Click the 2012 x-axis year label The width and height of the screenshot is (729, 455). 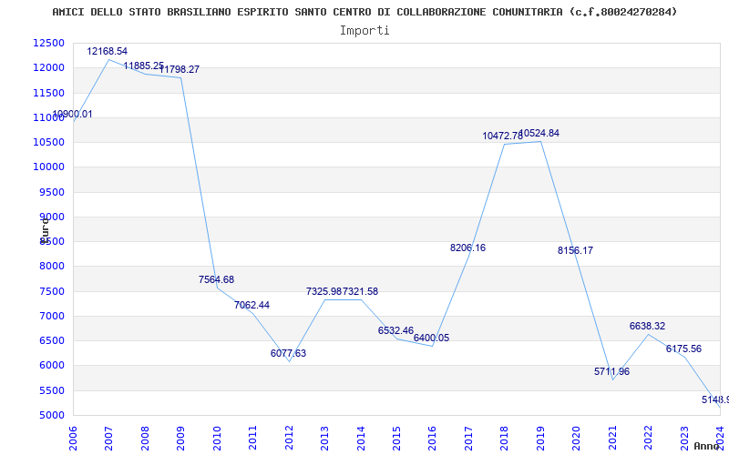pos(288,439)
